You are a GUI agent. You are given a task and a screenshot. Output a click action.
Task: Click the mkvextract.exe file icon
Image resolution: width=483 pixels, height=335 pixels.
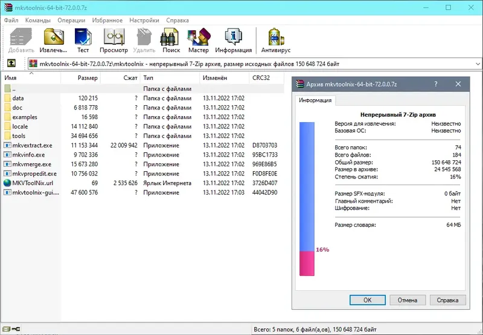point(7,145)
